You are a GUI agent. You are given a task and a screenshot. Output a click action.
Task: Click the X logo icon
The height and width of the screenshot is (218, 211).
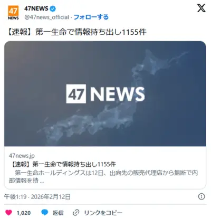[x=202, y=8]
